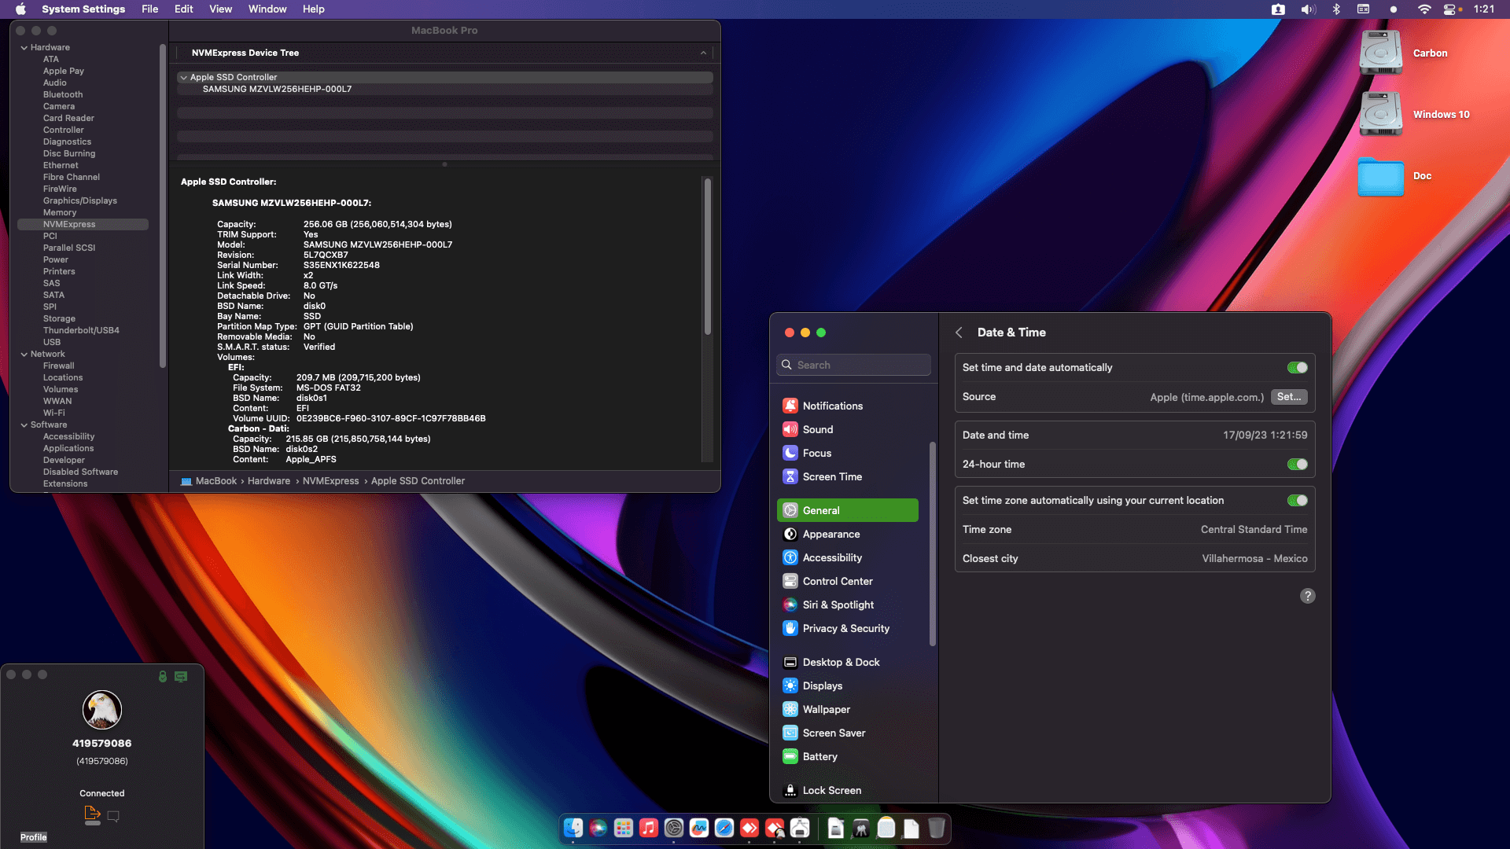Disable set time and date automatically
1510x849 pixels.
pos(1297,368)
